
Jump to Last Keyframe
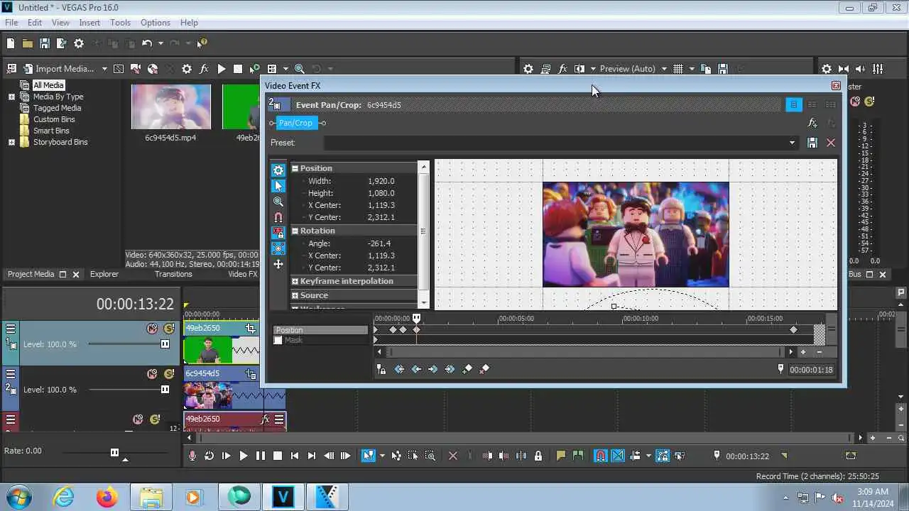(x=450, y=369)
